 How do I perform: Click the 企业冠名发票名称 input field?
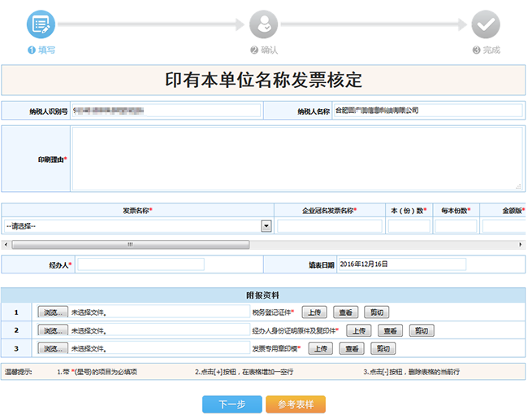click(329, 226)
